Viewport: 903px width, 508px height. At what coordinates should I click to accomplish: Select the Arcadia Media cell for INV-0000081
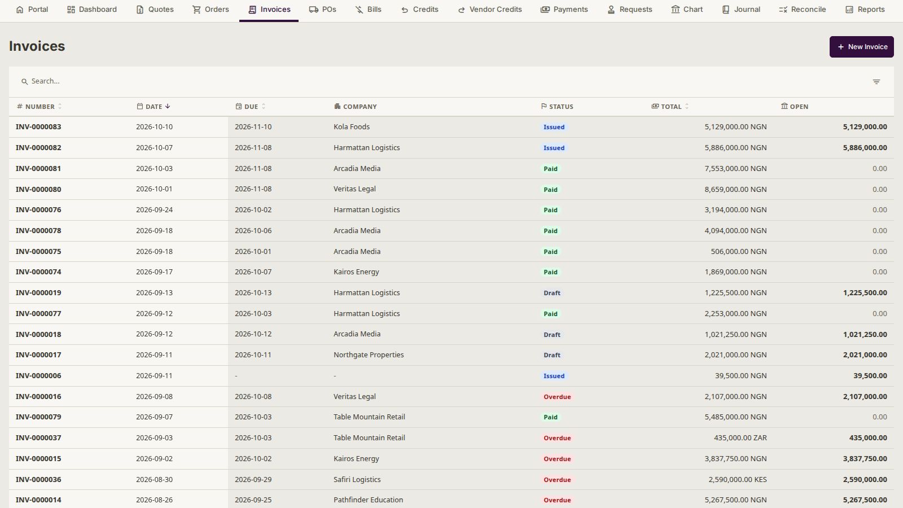[357, 169]
